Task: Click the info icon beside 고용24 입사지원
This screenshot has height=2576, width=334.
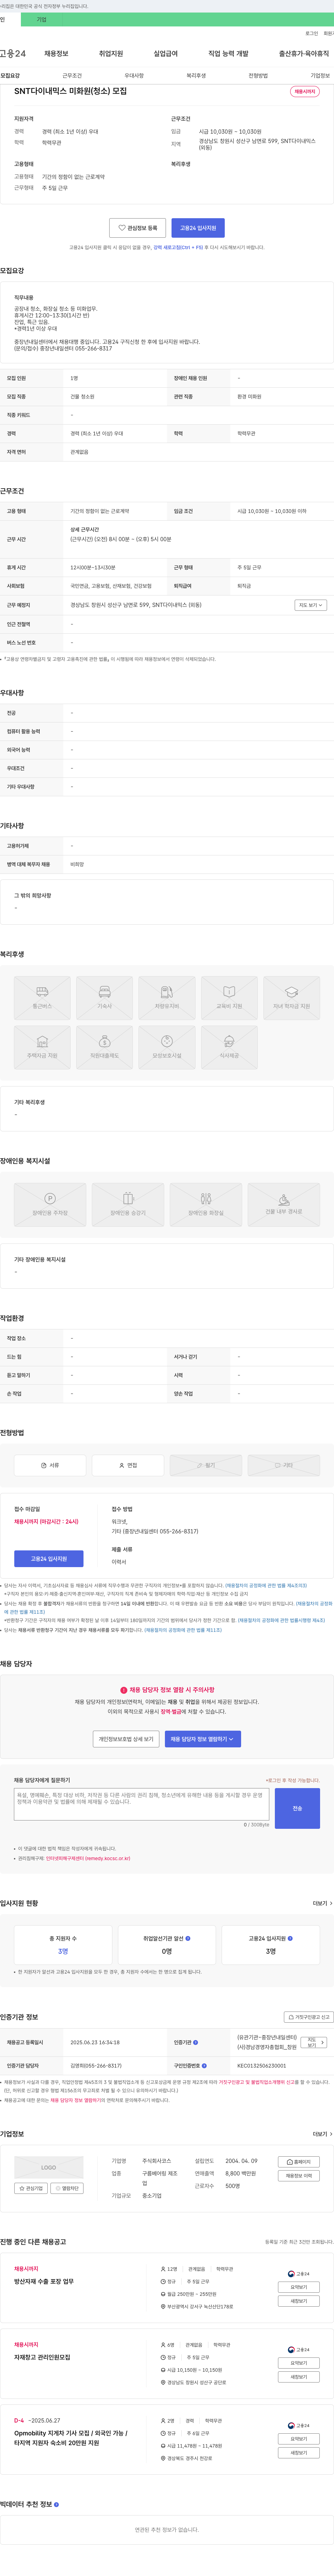Action: point(290,1938)
